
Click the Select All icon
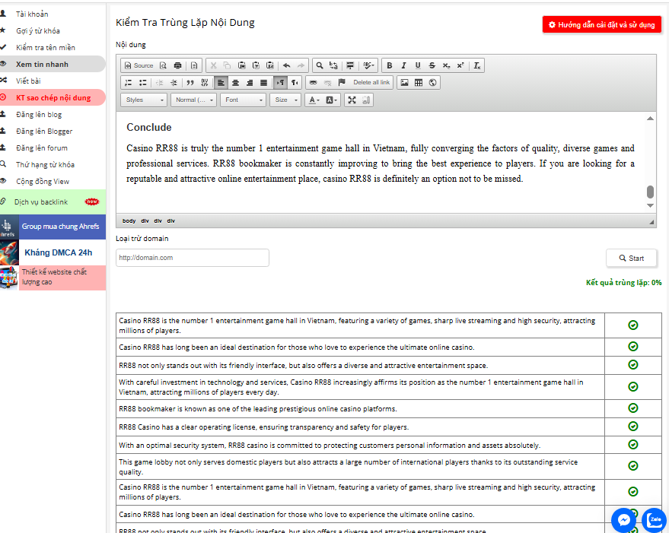(x=350, y=65)
